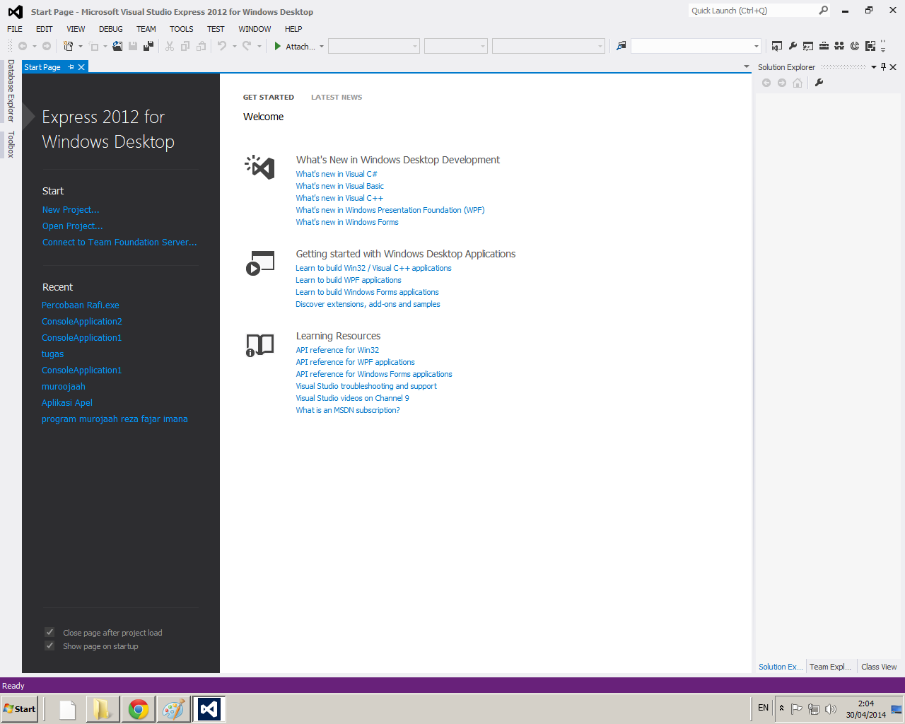
Task: Click the Open Project... link
Action: (x=72, y=226)
